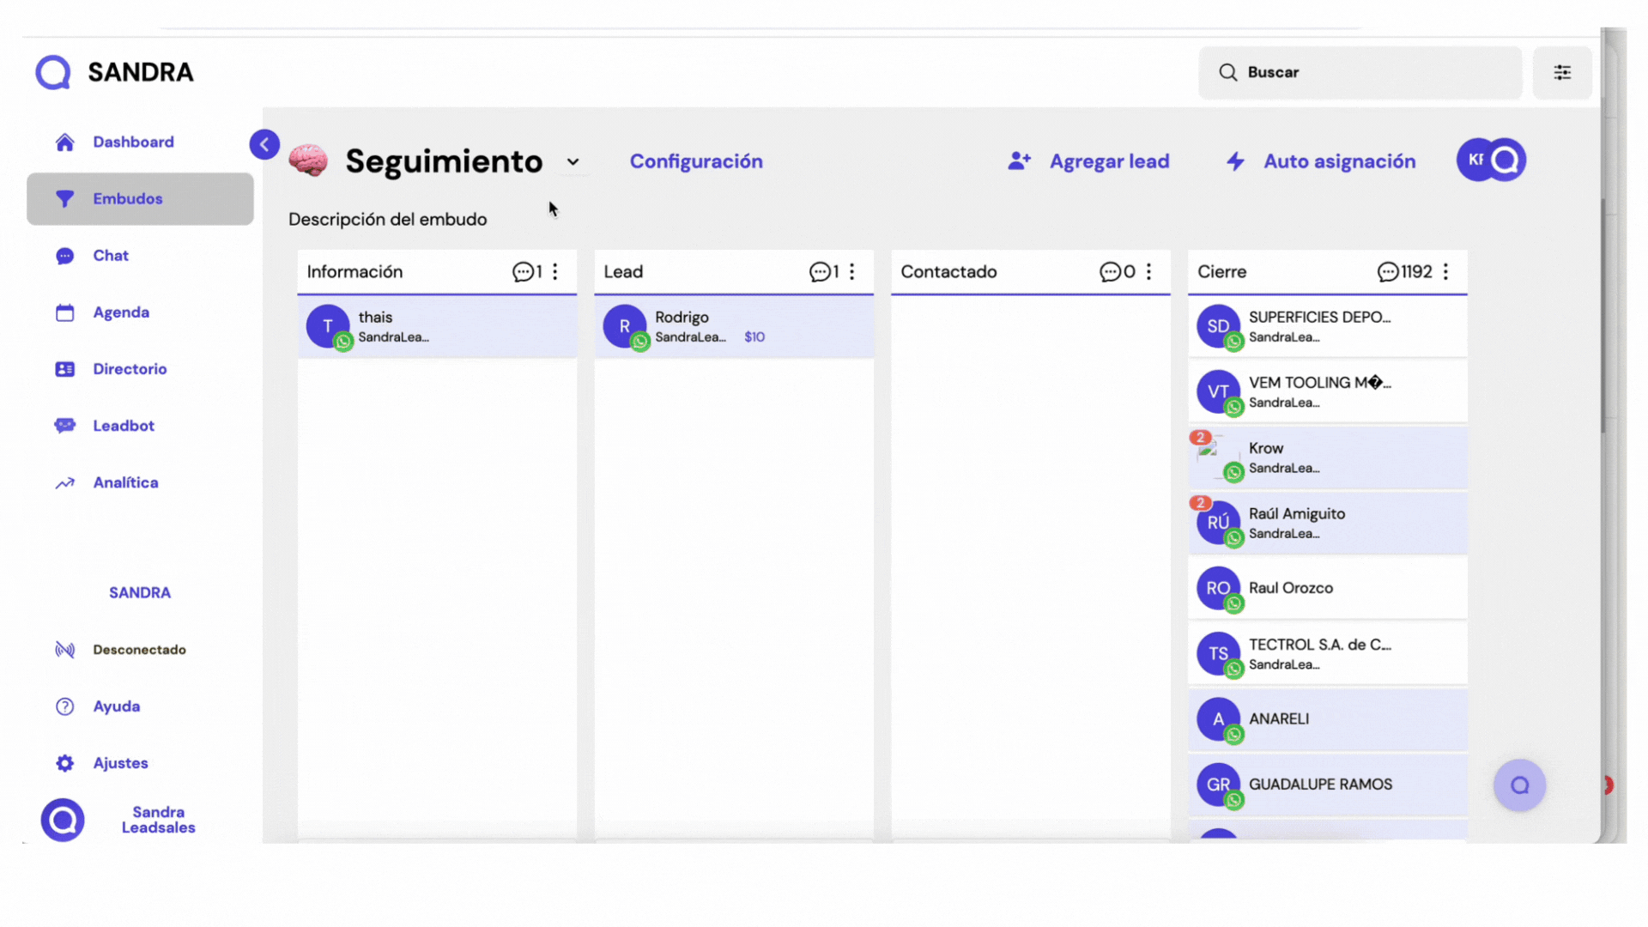The width and height of the screenshot is (1648, 927).
Task: Open Contactado column three-dot menu
Action: 1149,272
